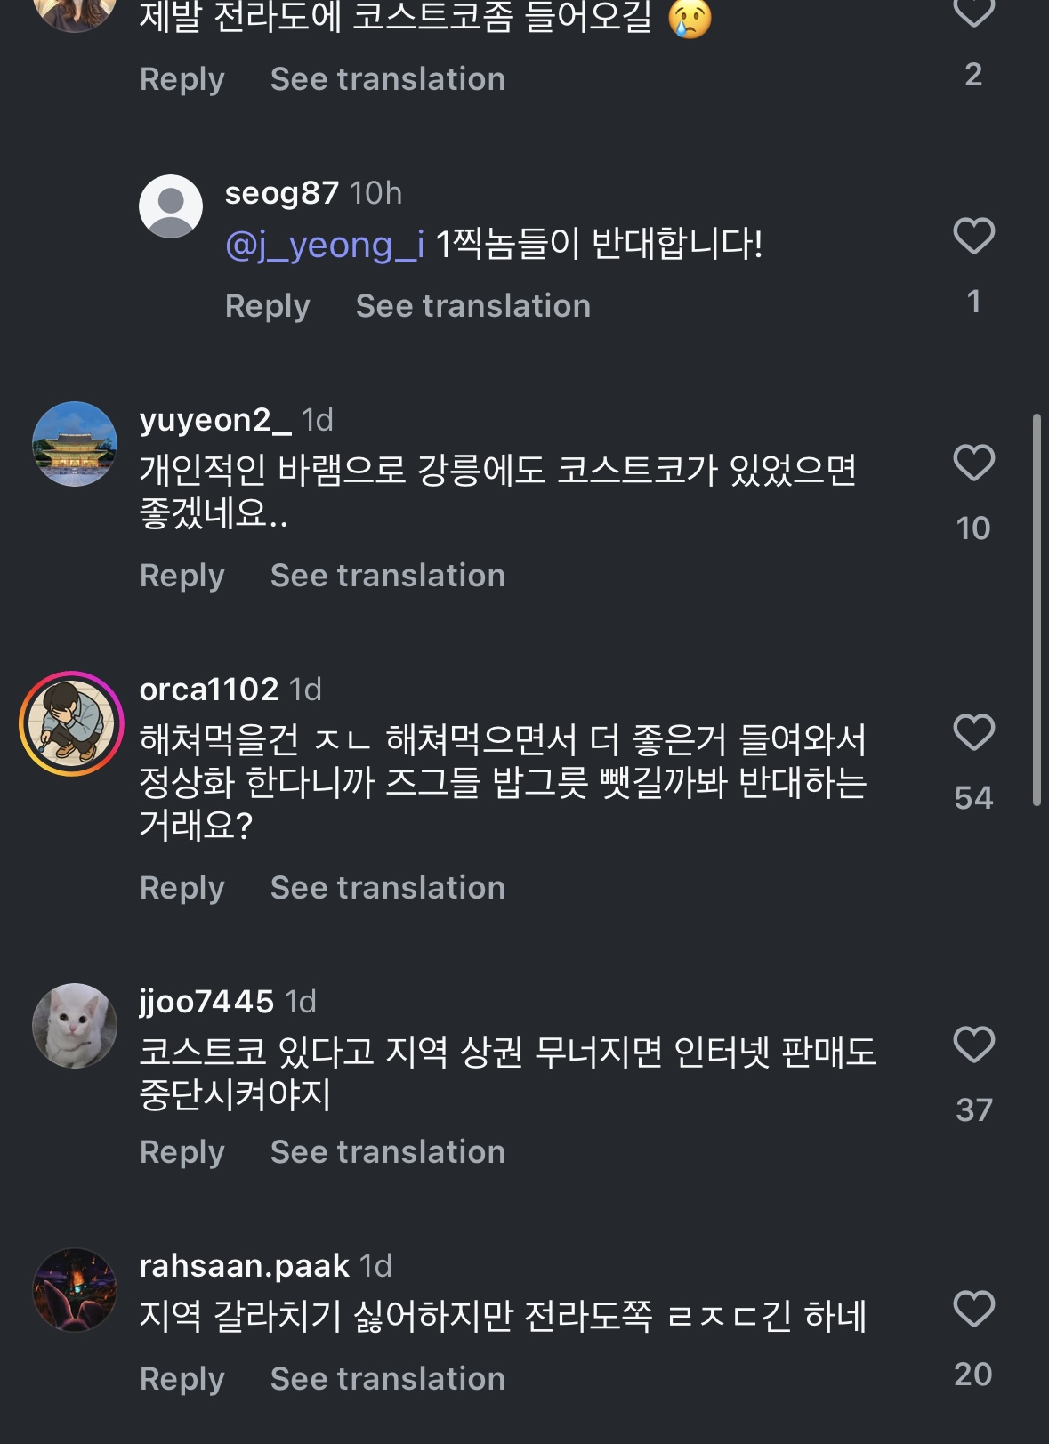See translation of rahsaan.paak's comment
1049x1444 pixels.
pyautogui.click(x=387, y=1379)
